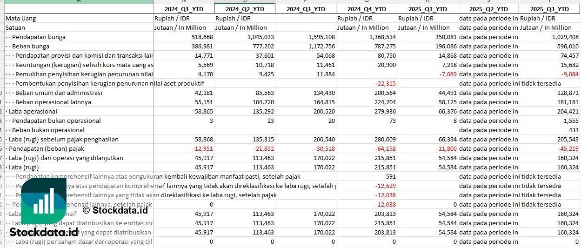Click the Pendapatan bukan operasional label

coord(56,121)
